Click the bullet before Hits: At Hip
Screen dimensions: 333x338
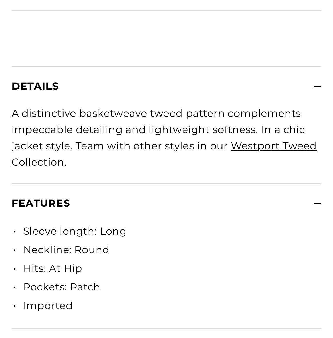[15, 269]
